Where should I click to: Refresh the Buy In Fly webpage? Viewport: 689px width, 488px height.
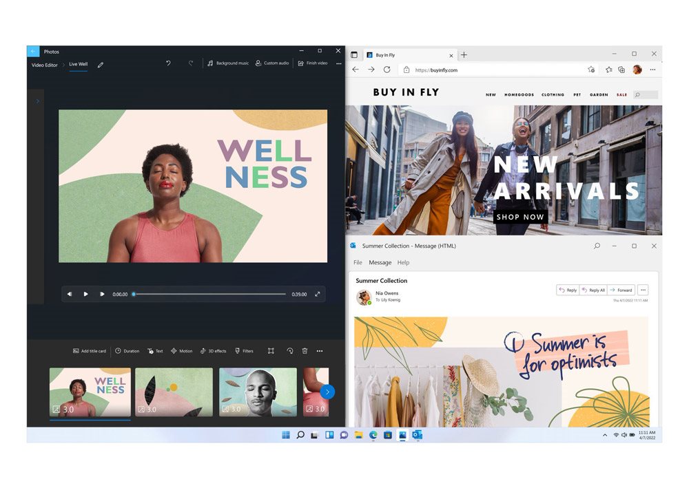tap(387, 70)
